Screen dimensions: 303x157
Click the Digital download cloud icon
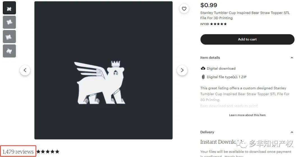[203, 68]
